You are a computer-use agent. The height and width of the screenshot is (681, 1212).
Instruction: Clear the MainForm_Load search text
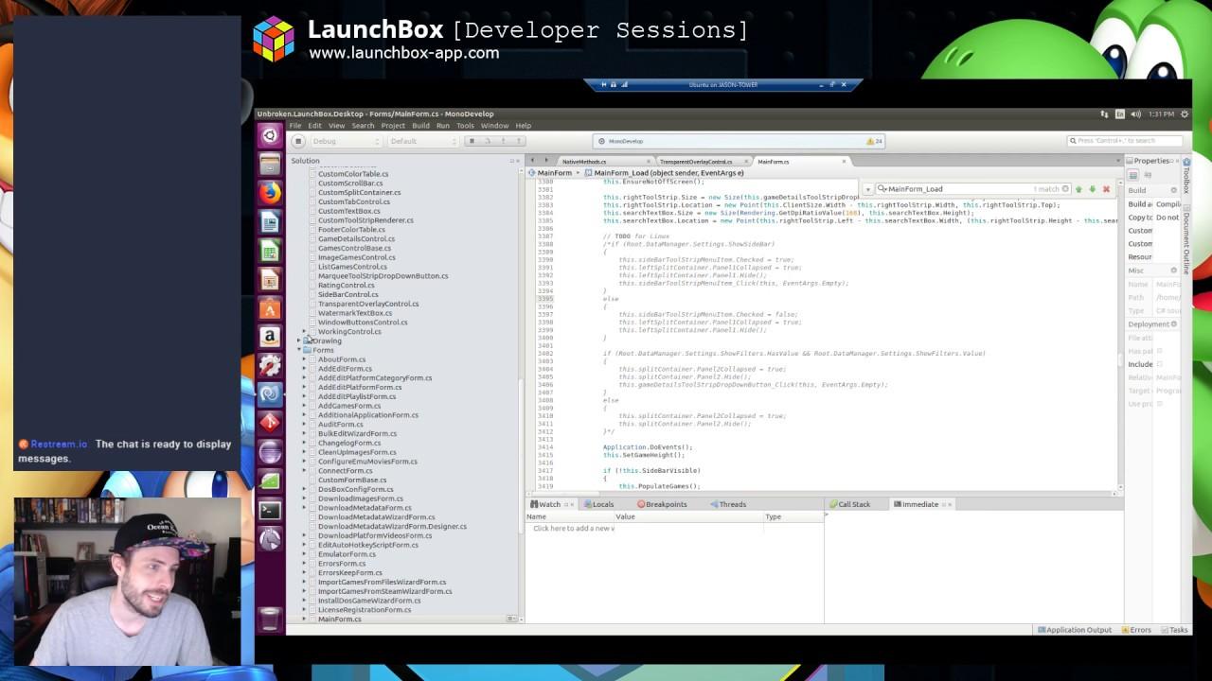pyautogui.click(x=1065, y=189)
